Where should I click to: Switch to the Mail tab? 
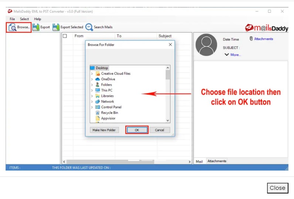199,161
